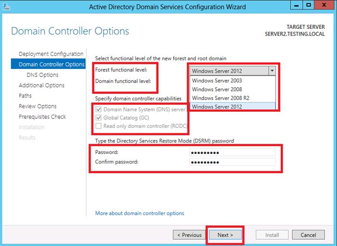Choose Windows Server 2008 option
The width and height of the screenshot is (337, 246).
[x=233, y=89]
